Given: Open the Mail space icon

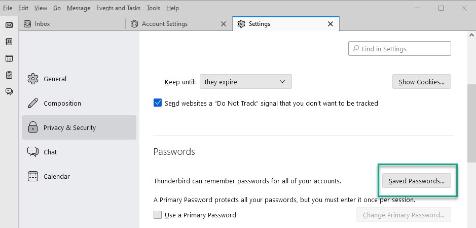Looking at the screenshot, I should [9, 25].
